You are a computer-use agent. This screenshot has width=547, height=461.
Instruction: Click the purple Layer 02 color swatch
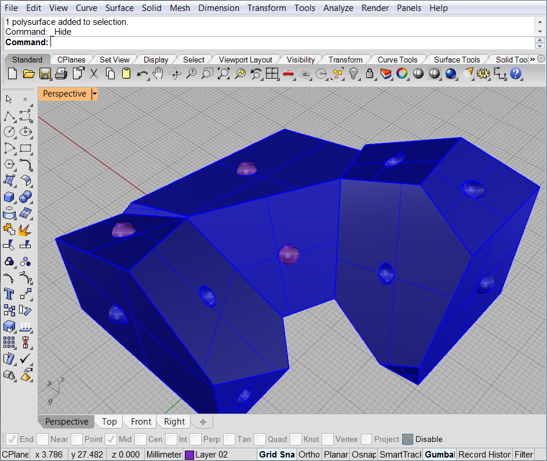(189, 455)
